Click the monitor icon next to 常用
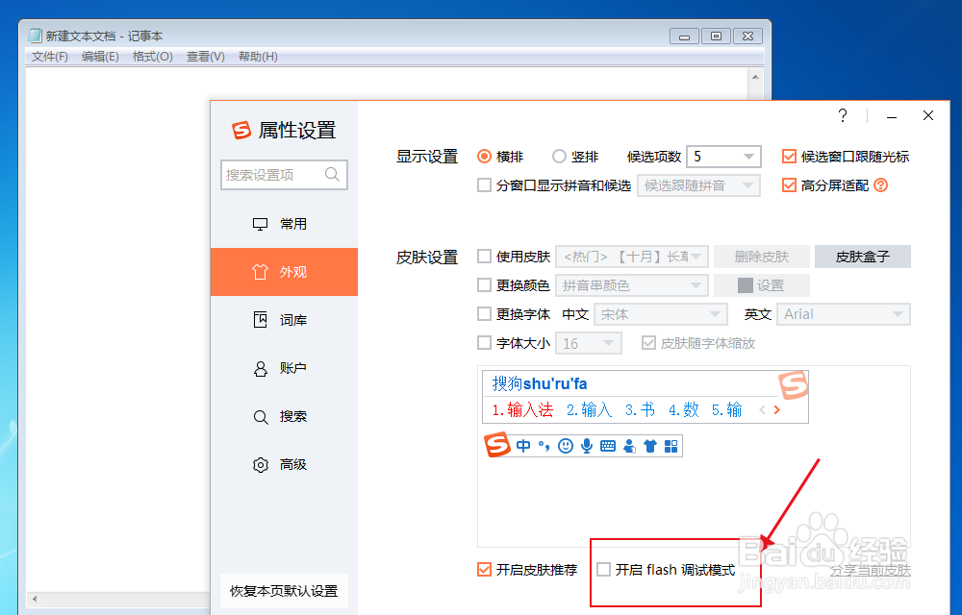 click(260, 224)
